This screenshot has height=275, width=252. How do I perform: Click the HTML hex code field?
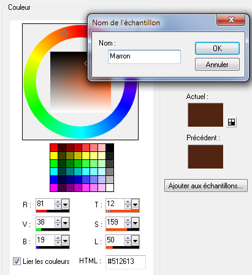point(126,262)
